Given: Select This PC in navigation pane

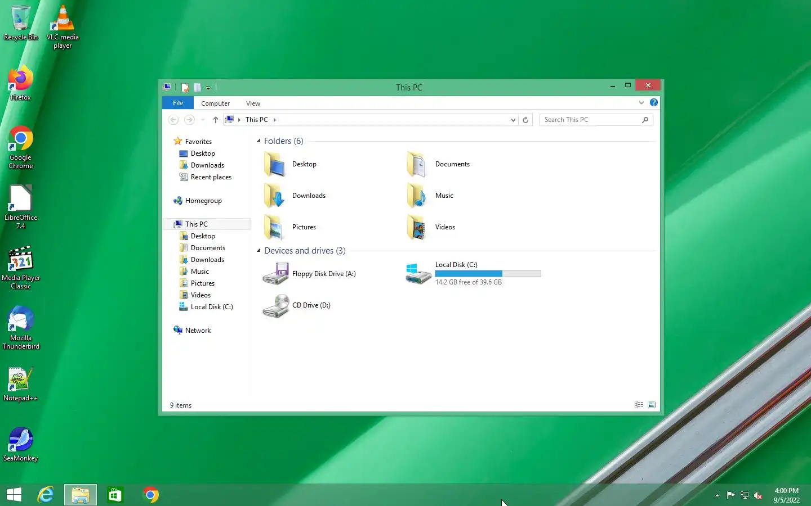Looking at the screenshot, I should tap(191, 224).
